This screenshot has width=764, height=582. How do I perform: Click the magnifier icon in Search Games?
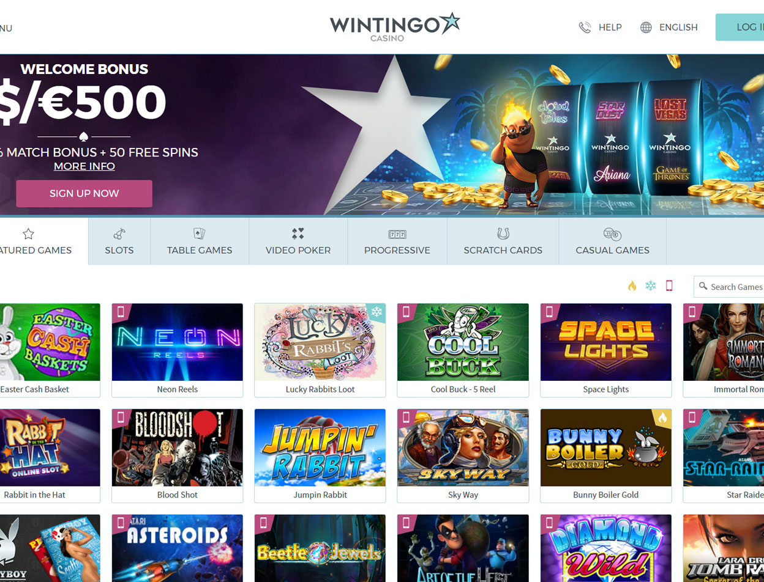tap(703, 286)
